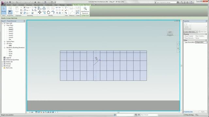Click the selection filter icon in status bar

click(x=197, y=115)
